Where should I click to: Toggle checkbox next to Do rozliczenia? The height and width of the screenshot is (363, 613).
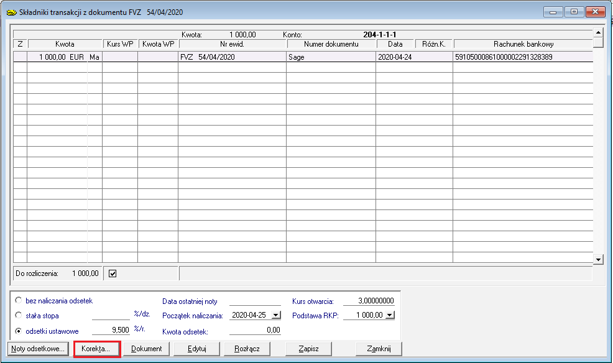[113, 273]
